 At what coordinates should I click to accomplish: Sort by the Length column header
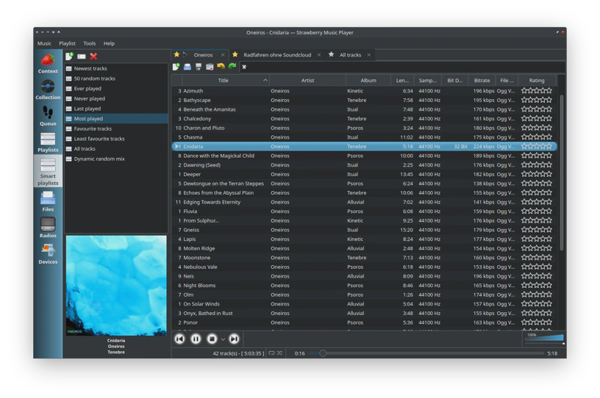(x=402, y=80)
